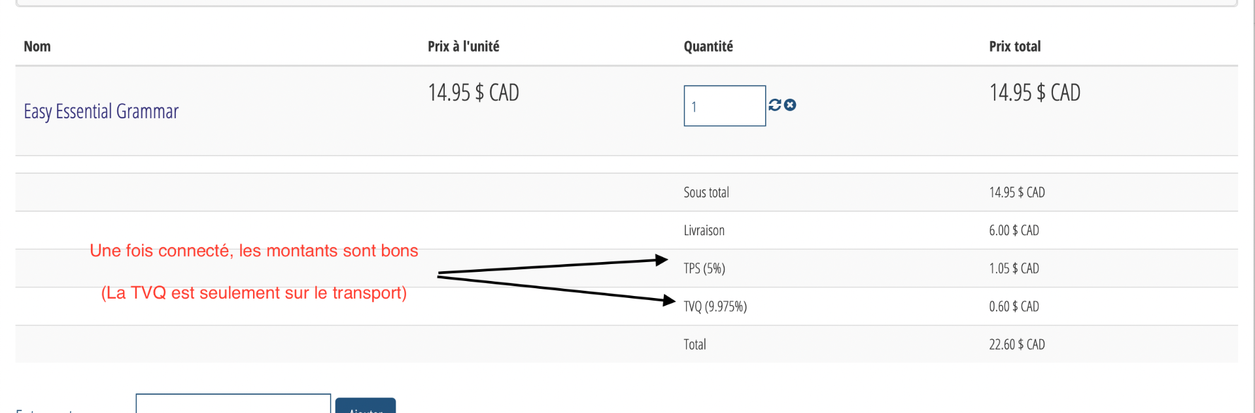Click the Prix à l'unité column header
Viewport: 1255px width, 413px height.
click(463, 46)
